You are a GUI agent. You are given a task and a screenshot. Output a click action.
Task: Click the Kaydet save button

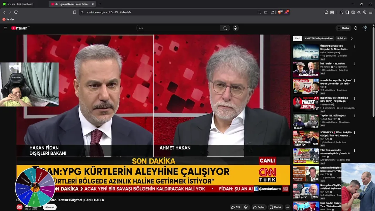coord(275,207)
